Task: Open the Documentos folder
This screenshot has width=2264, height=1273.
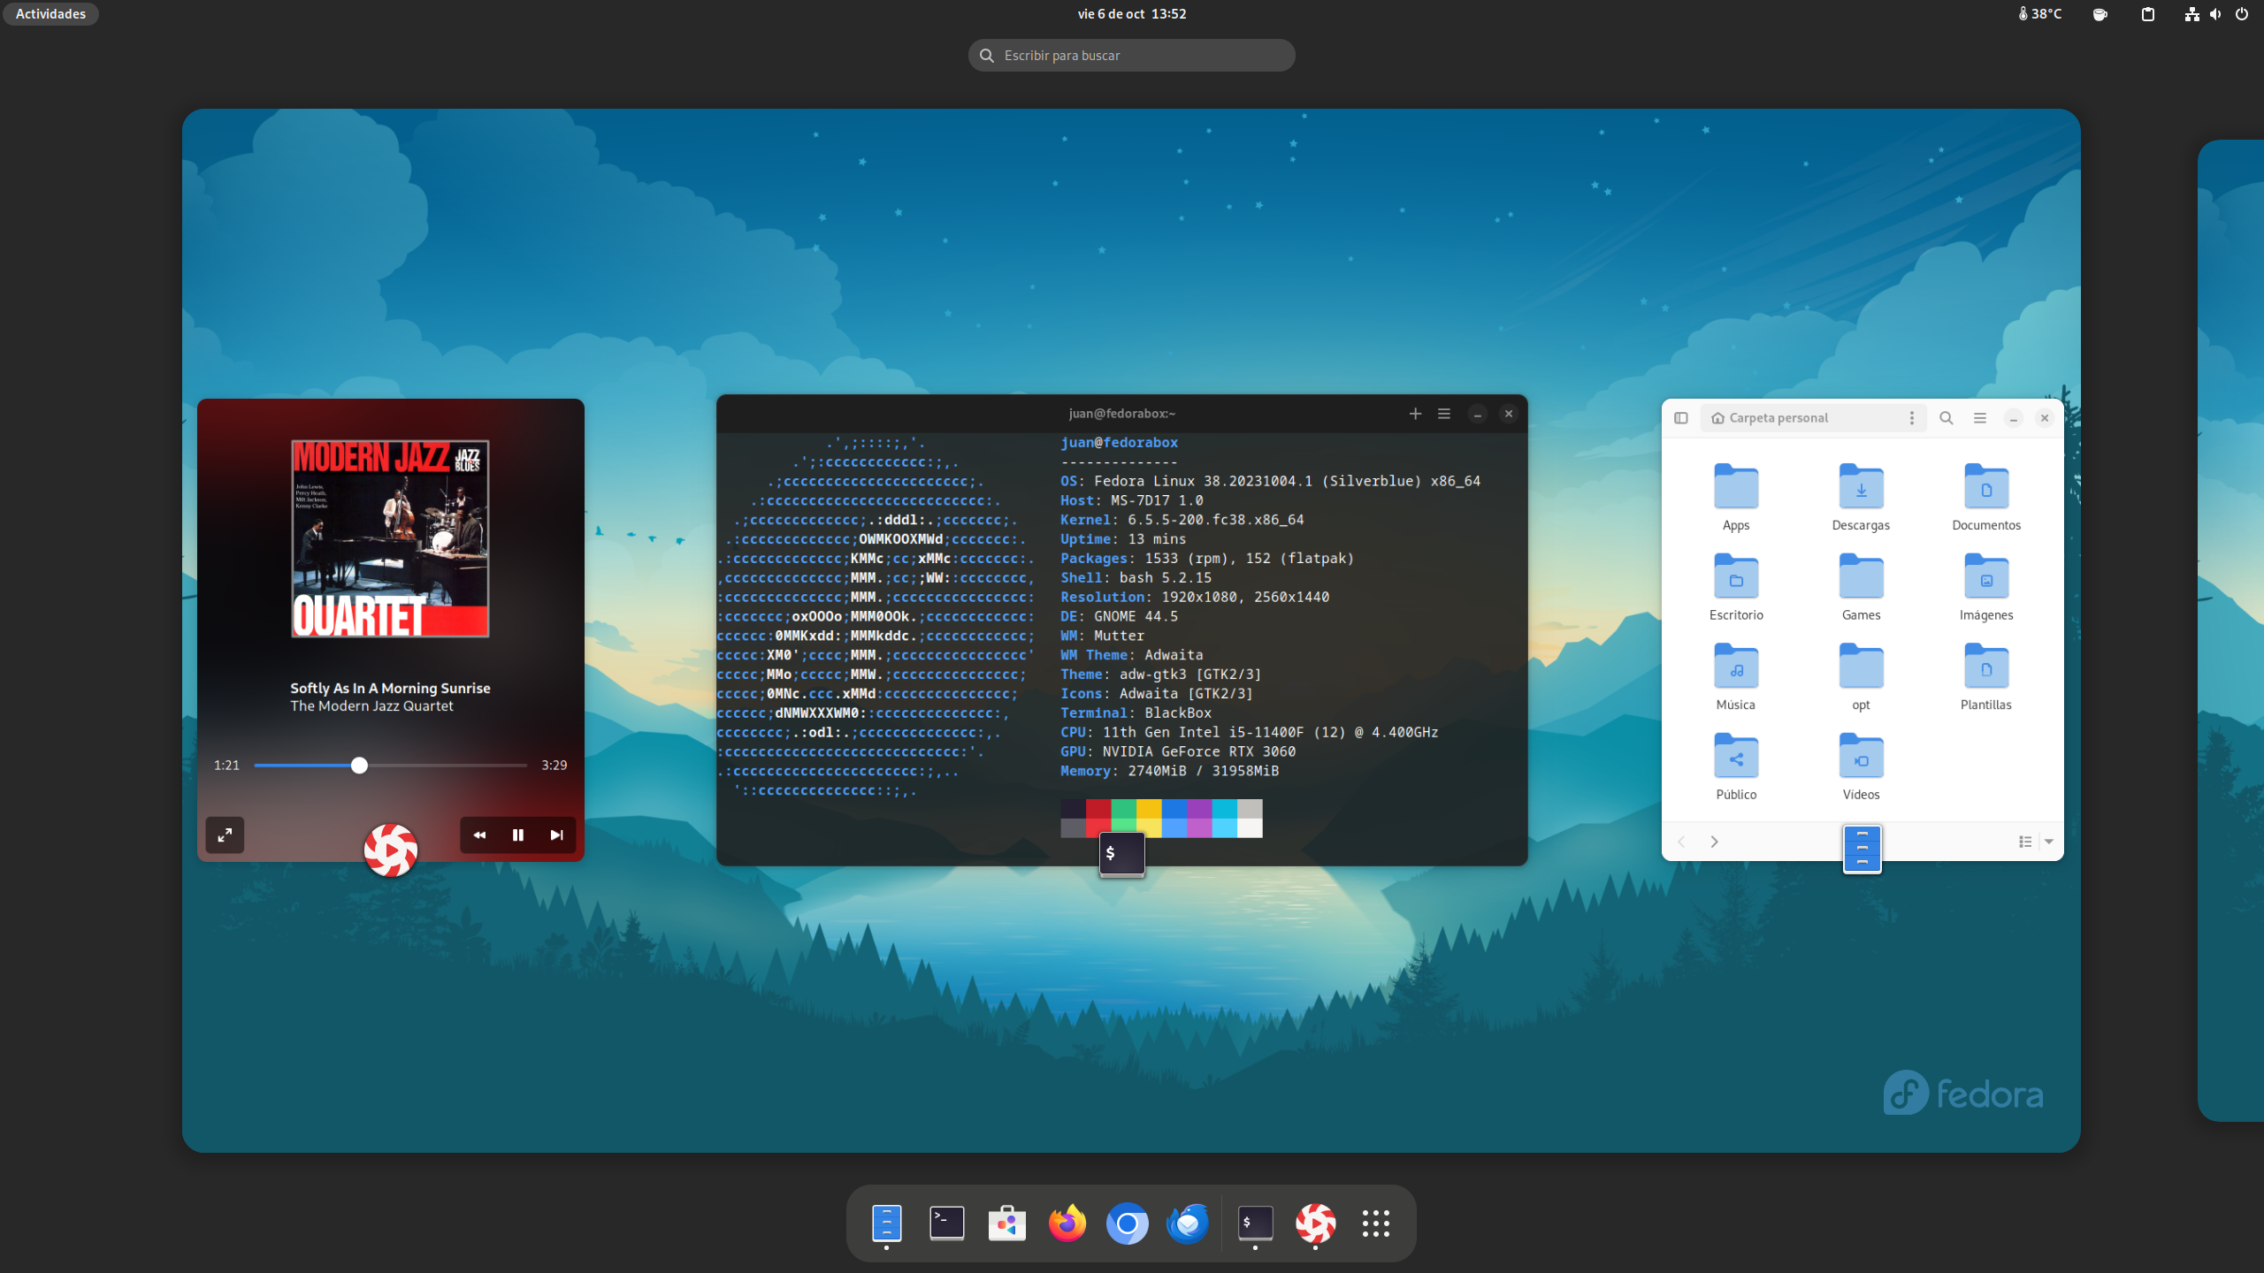Action: tap(1986, 497)
